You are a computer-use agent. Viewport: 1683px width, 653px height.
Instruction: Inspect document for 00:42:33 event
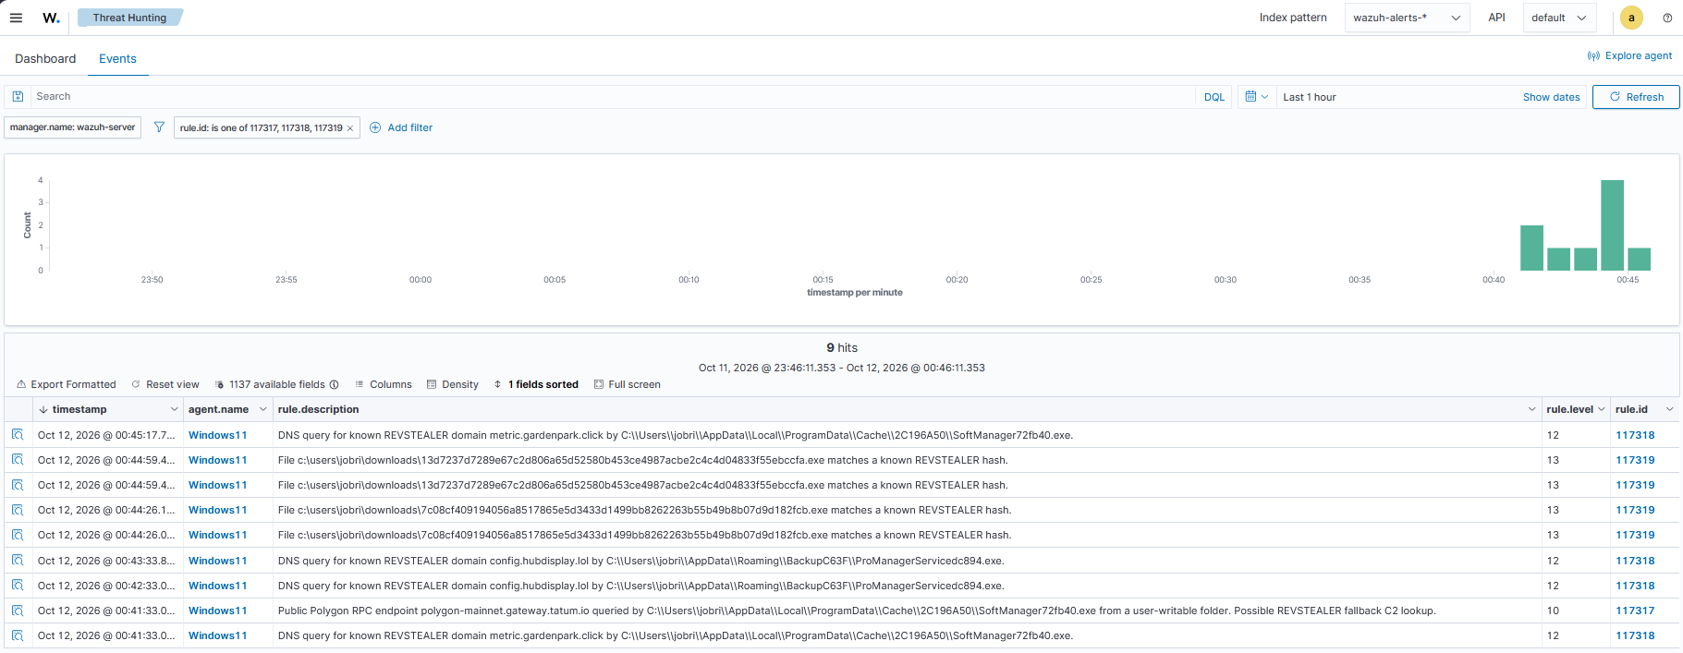point(18,586)
